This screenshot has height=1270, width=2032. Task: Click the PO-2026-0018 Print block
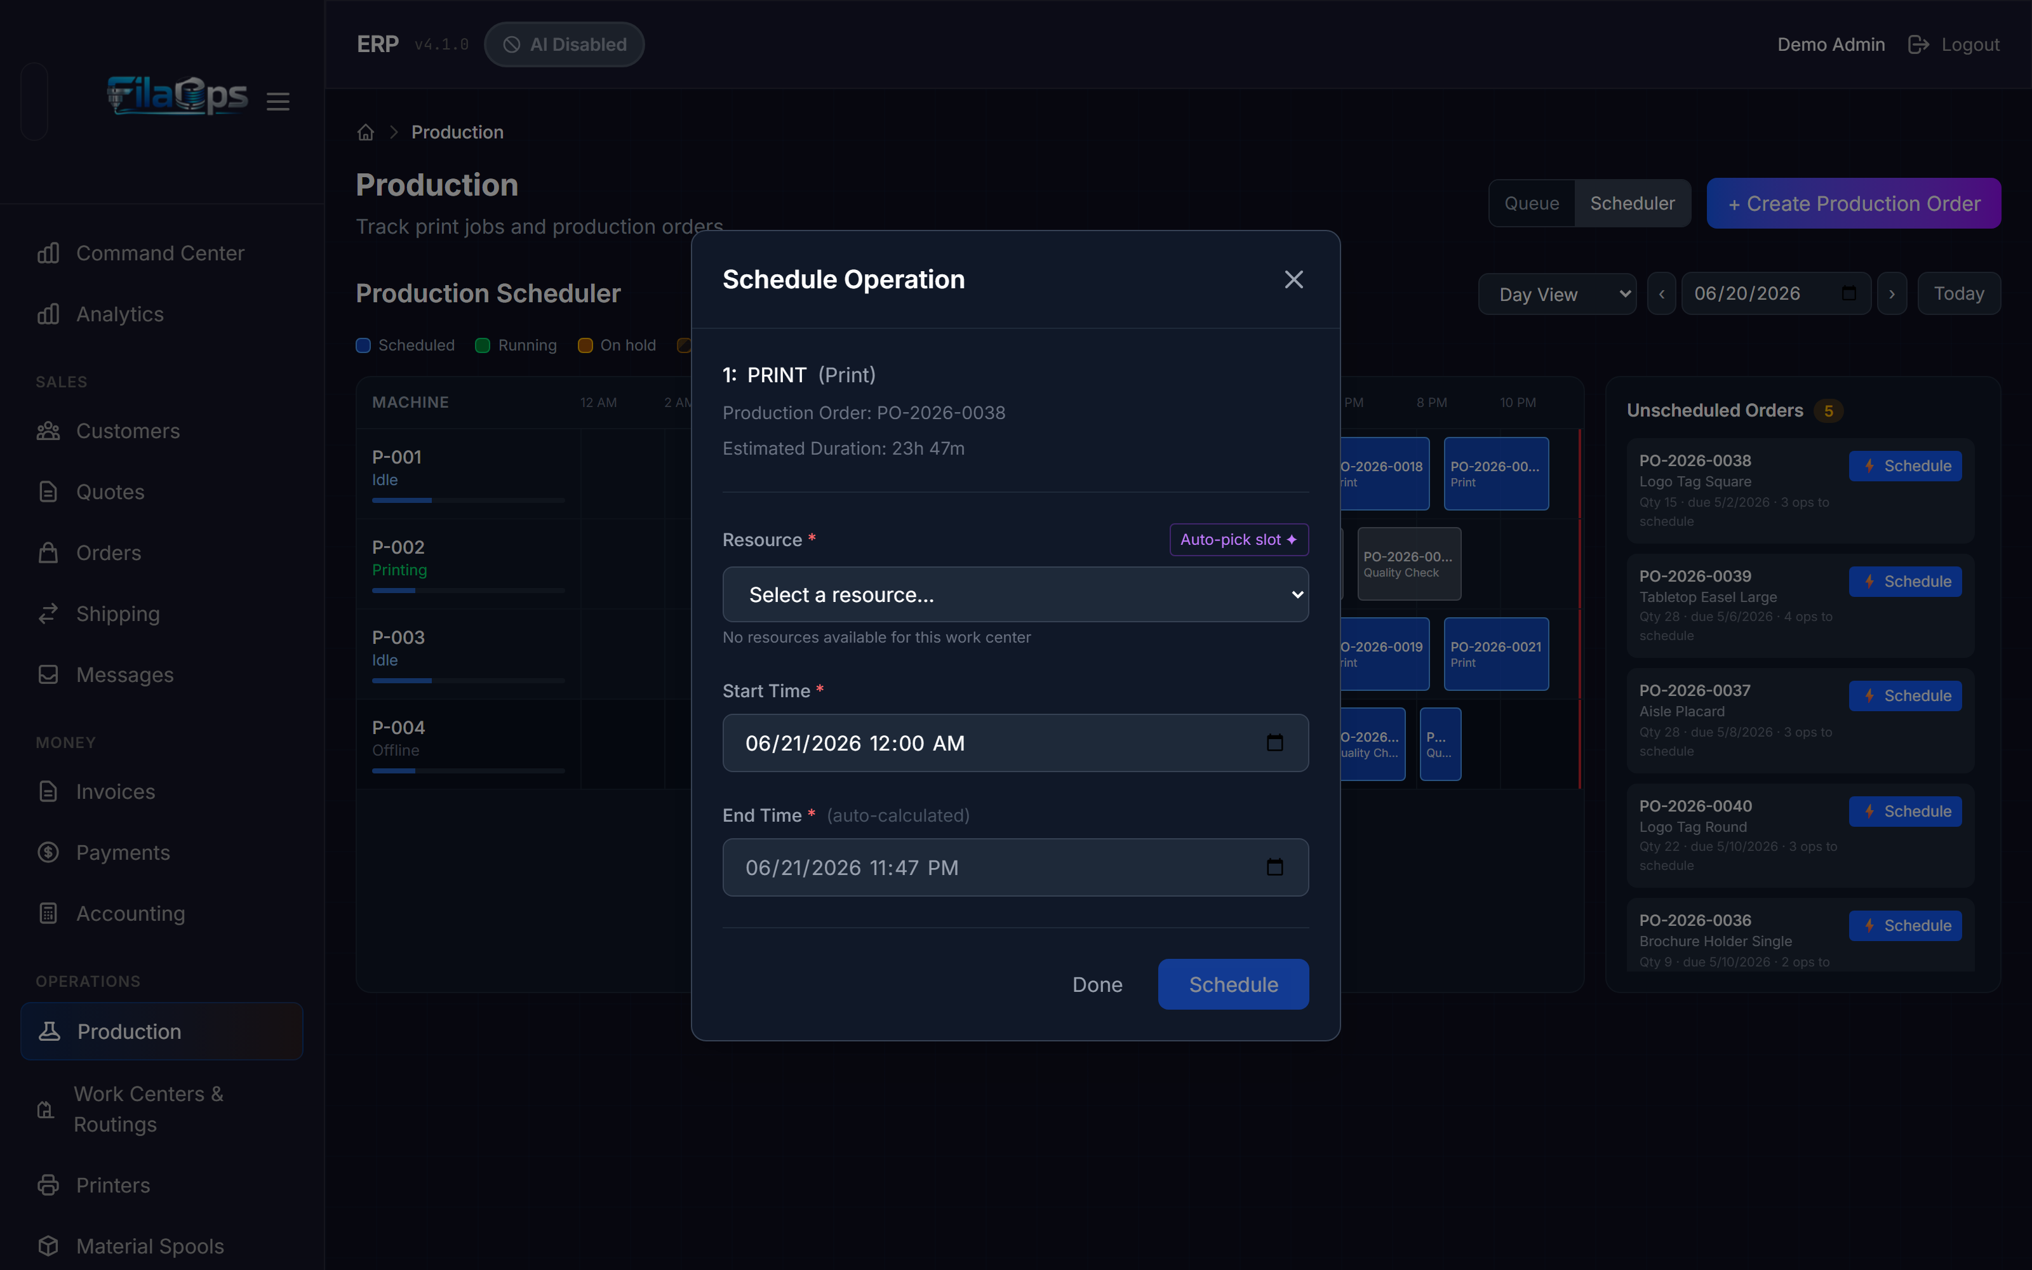1384,474
